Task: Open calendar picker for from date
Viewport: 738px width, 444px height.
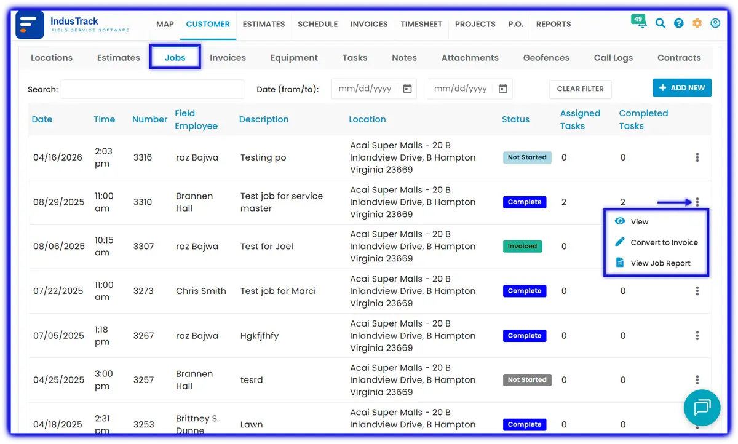Action: [x=407, y=89]
